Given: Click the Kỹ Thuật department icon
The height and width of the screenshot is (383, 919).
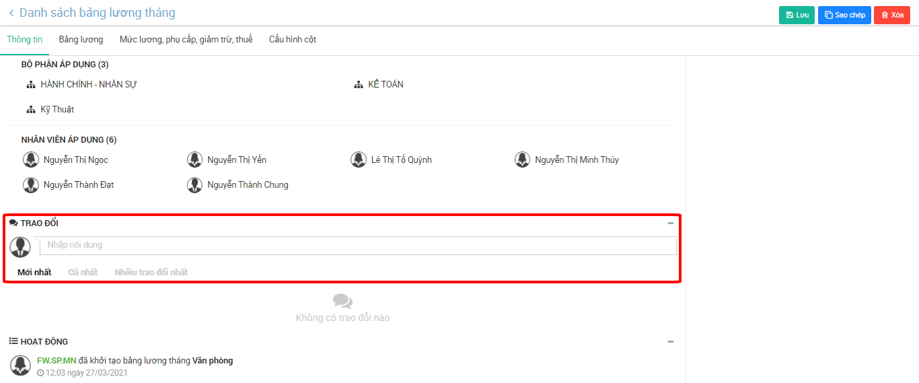Looking at the screenshot, I should click(x=30, y=110).
